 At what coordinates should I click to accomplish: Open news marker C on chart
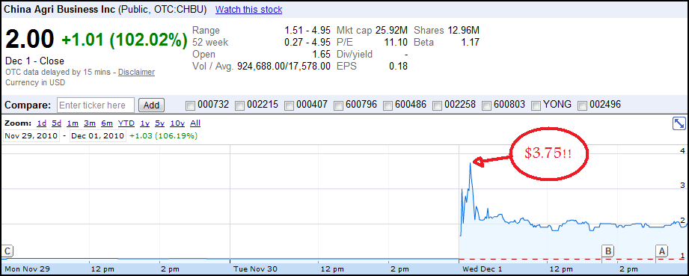click(7, 251)
